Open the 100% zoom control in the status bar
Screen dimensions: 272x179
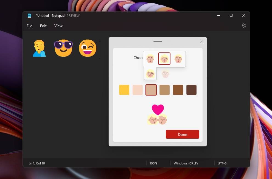(x=153, y=163)
